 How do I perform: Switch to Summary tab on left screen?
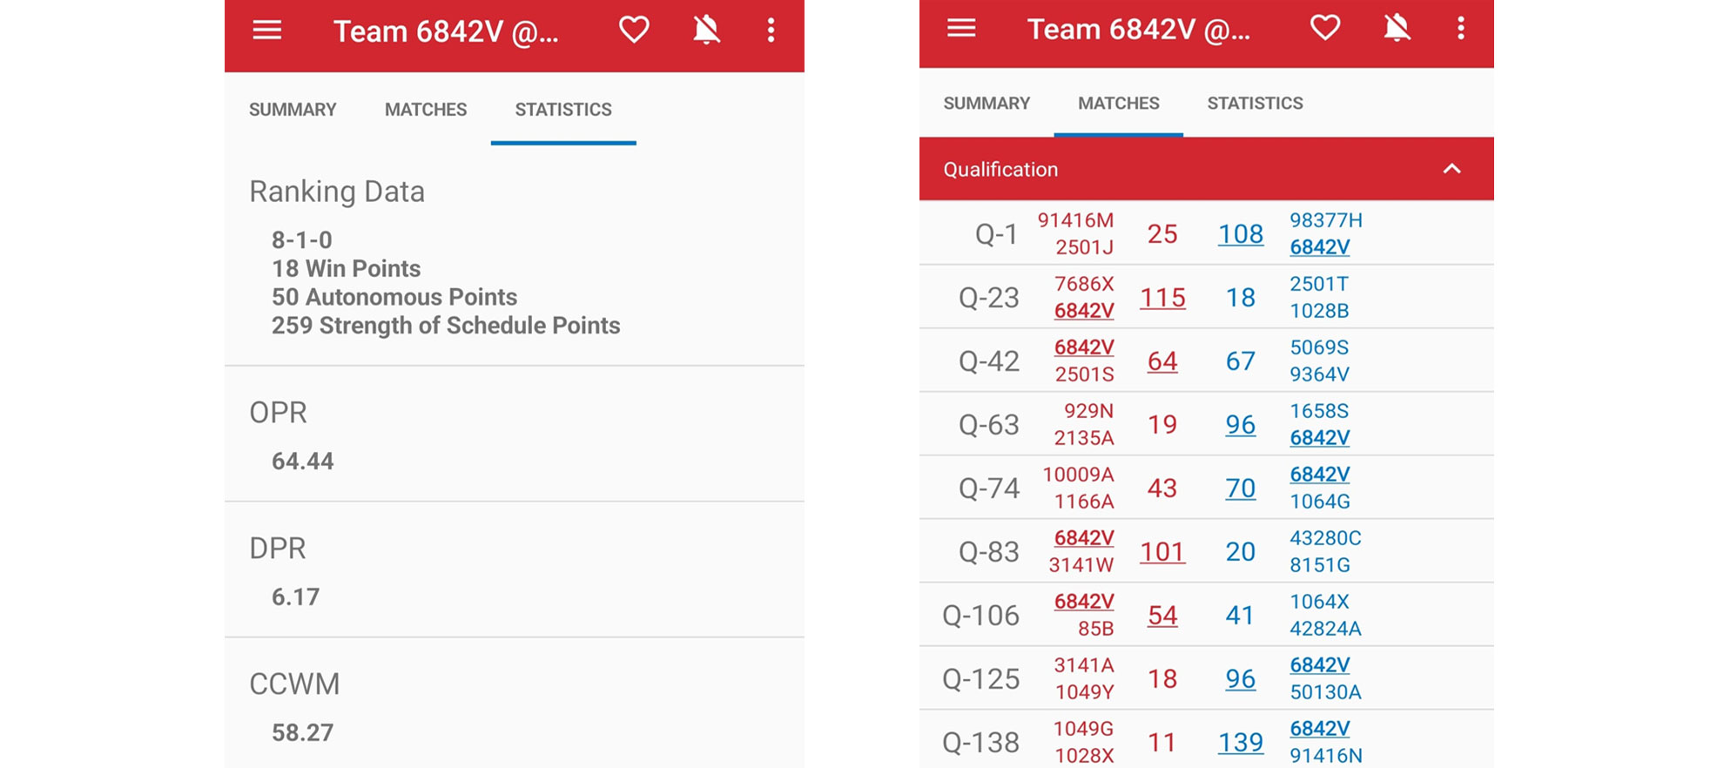[x=293, y=110]
